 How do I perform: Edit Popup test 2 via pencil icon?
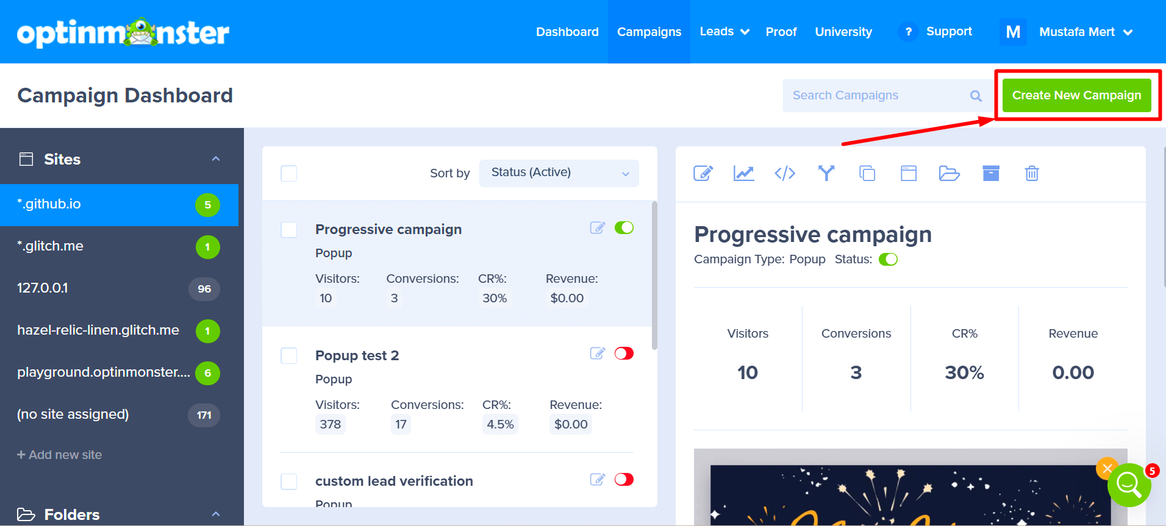pyautogui.click(x=598, y=354)
